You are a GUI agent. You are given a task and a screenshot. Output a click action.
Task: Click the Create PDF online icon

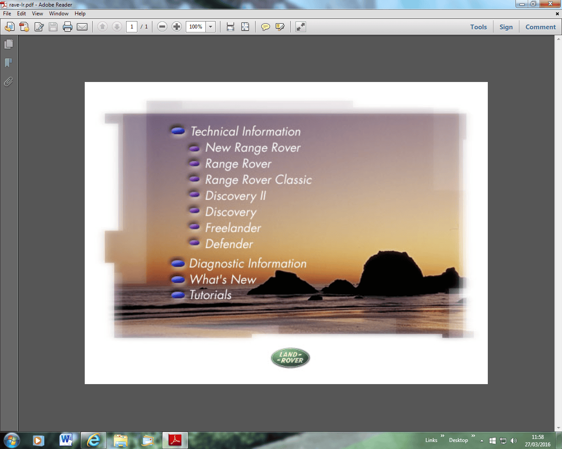24,27
